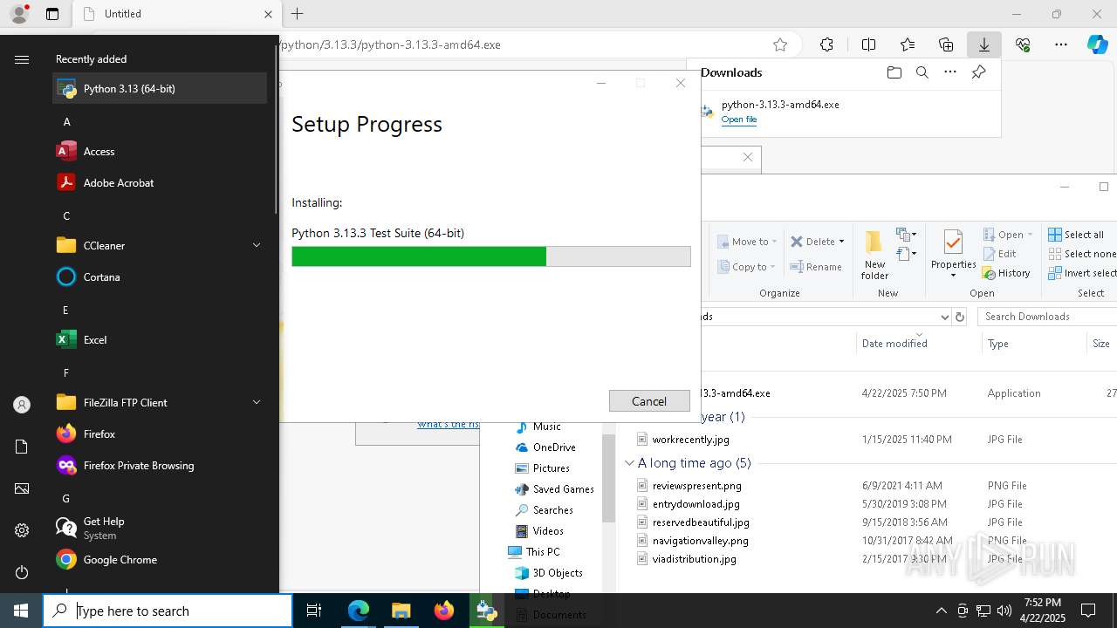
Task: Click Select all in Explorer ribbon
Action: [x=1076, y=235]
